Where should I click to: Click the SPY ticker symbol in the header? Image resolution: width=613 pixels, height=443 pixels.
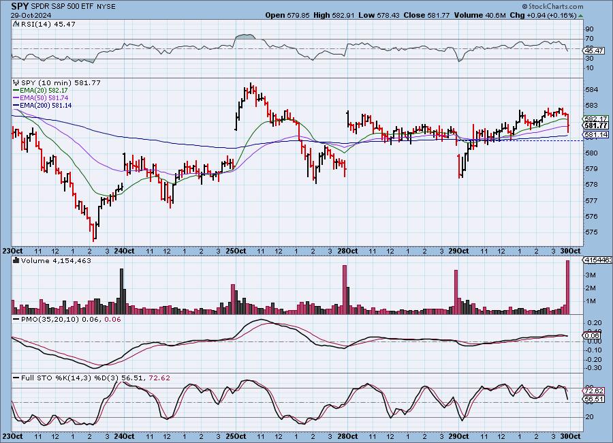(20, 6)
